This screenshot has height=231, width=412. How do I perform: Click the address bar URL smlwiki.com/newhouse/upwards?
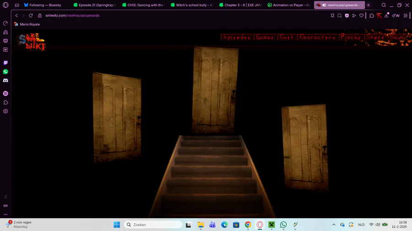[72, 16]
